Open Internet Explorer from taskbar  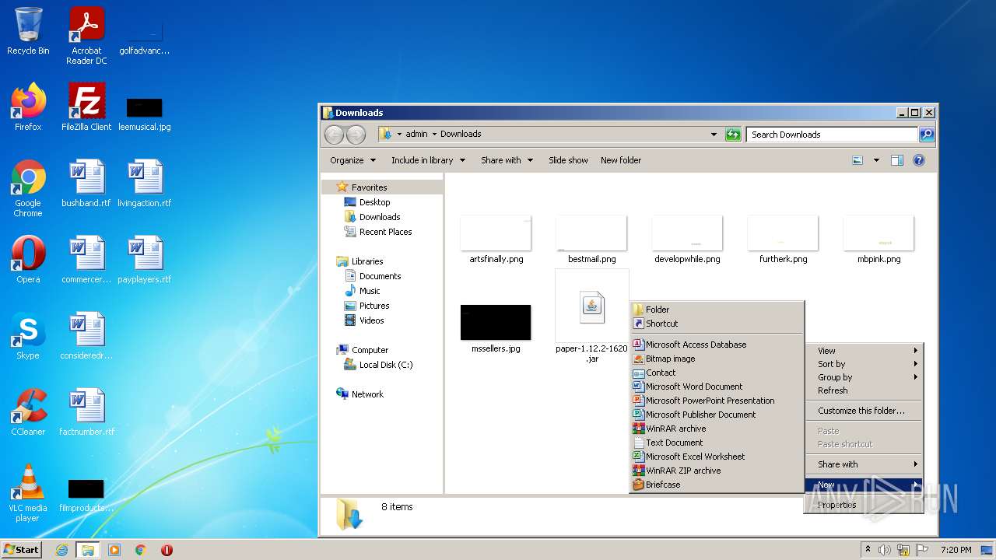[x=61, y=550]
